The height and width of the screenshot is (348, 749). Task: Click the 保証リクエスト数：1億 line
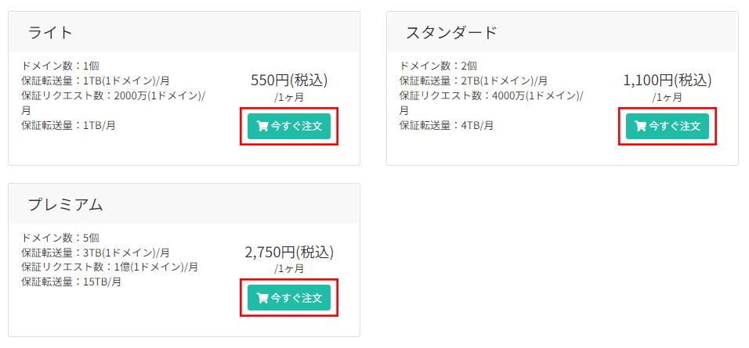click(109, 267)
